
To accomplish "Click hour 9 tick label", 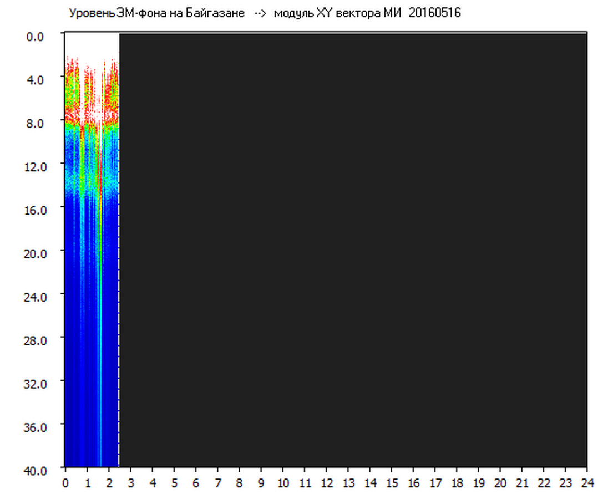I will click(261, 483).
